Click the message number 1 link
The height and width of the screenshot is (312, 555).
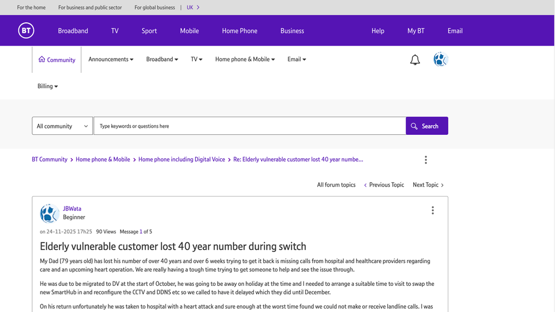point(141,232)
